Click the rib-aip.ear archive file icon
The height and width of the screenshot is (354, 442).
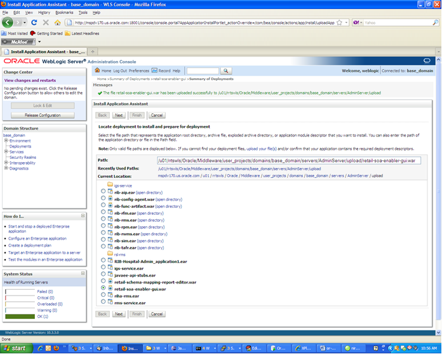pyautogui.click(x=110, y=191)
